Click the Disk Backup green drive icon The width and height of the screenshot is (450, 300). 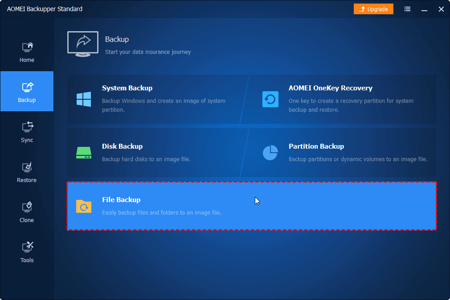point(83,152)
